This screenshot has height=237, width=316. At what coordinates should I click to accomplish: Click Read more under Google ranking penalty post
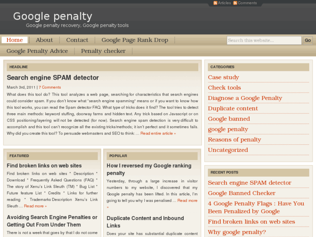pos(187,201)
